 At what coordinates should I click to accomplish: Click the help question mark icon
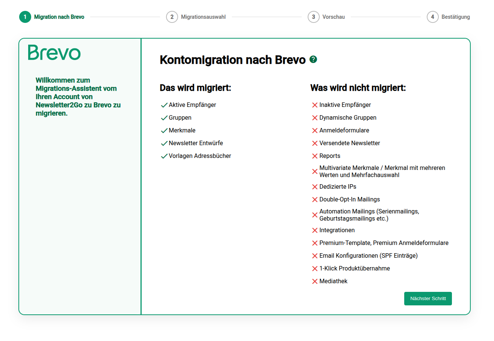coord(313,59)
